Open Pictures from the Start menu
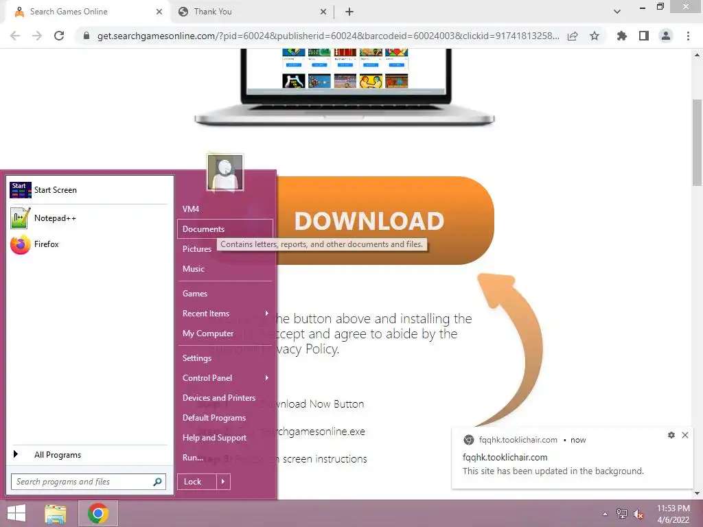703x527 pixels. [197, 249]
